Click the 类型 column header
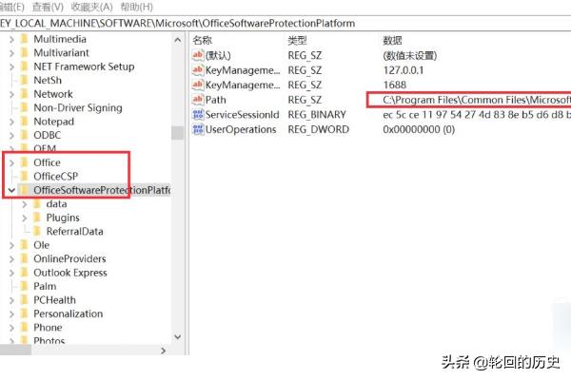The width and height of the screenshot is (571, 380). 298,41
